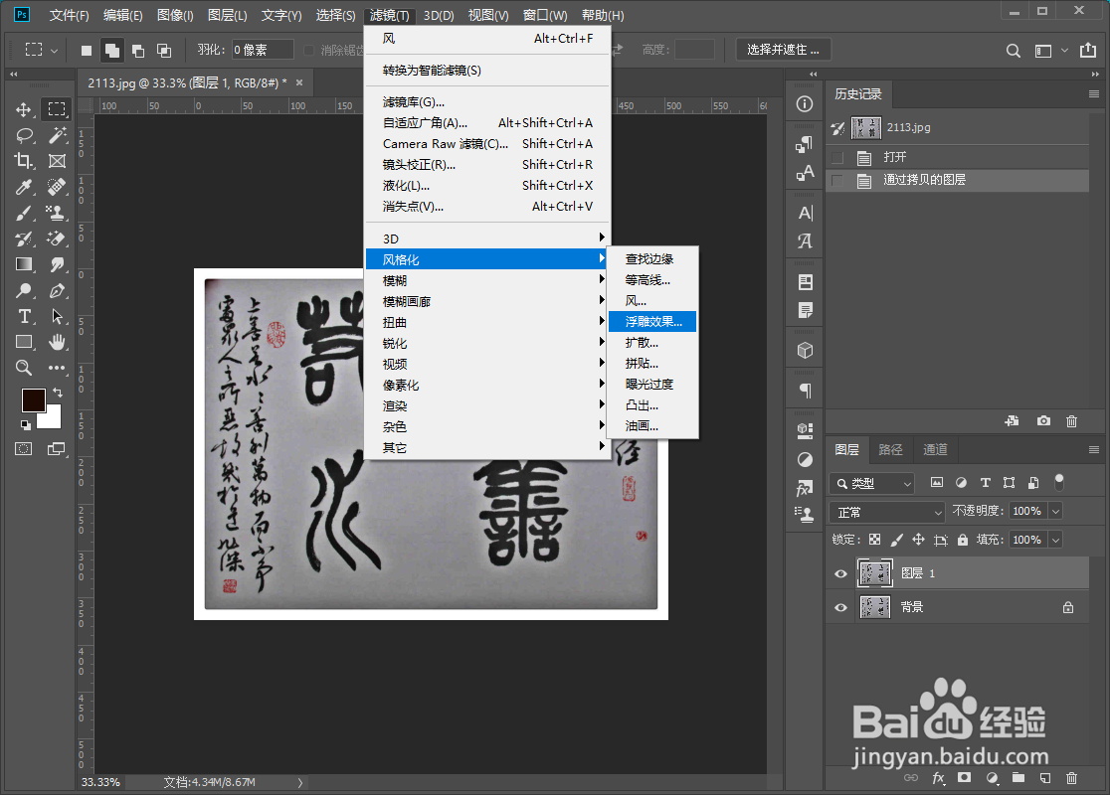This screenshot has width=1110, height=795.
Task: Open the Info panel icon
Action: click(805, 104)
